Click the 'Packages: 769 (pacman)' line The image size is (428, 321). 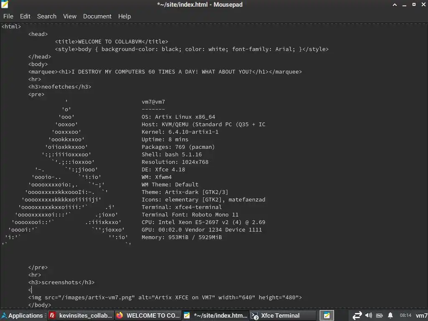(x=178, y=147)
